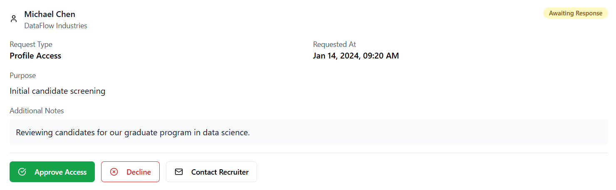Click the Jan 14, 2024 timestamp
The width and height of the screenshot is (616, 190).
click(x=356, y=56)
